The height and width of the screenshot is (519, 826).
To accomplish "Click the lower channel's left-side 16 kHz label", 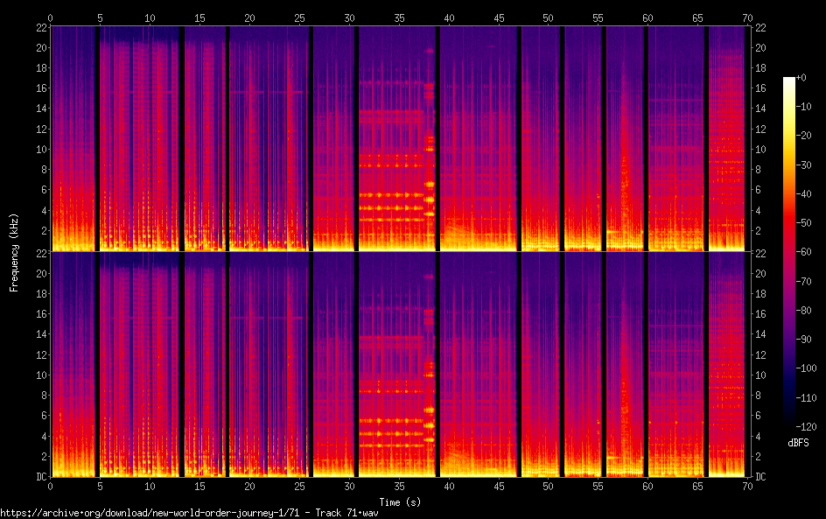I will point(40,314).
